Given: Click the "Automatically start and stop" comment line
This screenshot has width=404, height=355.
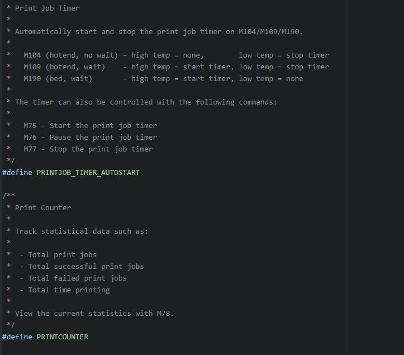Looking at the screenshot, I should pyautogui.click(x=159, y=31).
